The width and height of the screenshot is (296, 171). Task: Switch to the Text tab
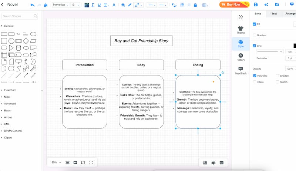point(274,14)
